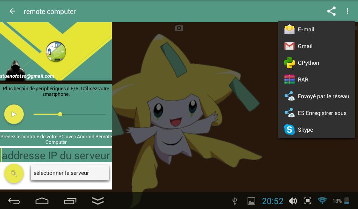
Task: Tap the USB status icon
Action: click(x=235, y=201)
